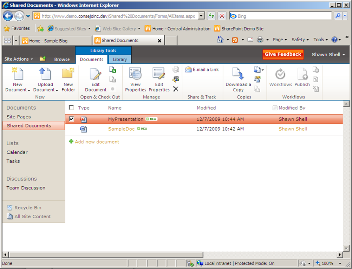The image size is (352, 269).
Task: Click the Refresh page icon
Action: click(211, 16)
